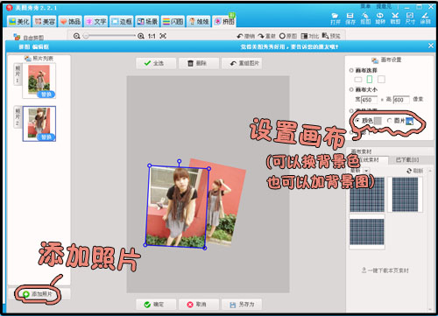Choose the third plaid background pattern
The image size is (438, 316).
point(367,232)
